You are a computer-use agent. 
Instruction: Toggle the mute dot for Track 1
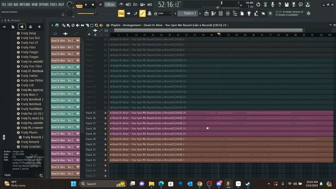coord(105,39)
